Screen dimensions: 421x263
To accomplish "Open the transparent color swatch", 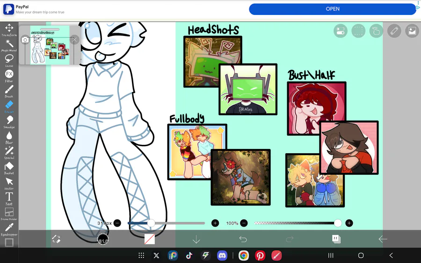I will pyautogui.click(x=150, y=239).
